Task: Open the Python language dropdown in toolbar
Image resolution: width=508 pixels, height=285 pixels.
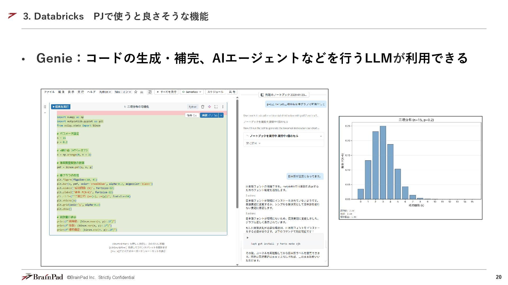Action: coord(105,92)
